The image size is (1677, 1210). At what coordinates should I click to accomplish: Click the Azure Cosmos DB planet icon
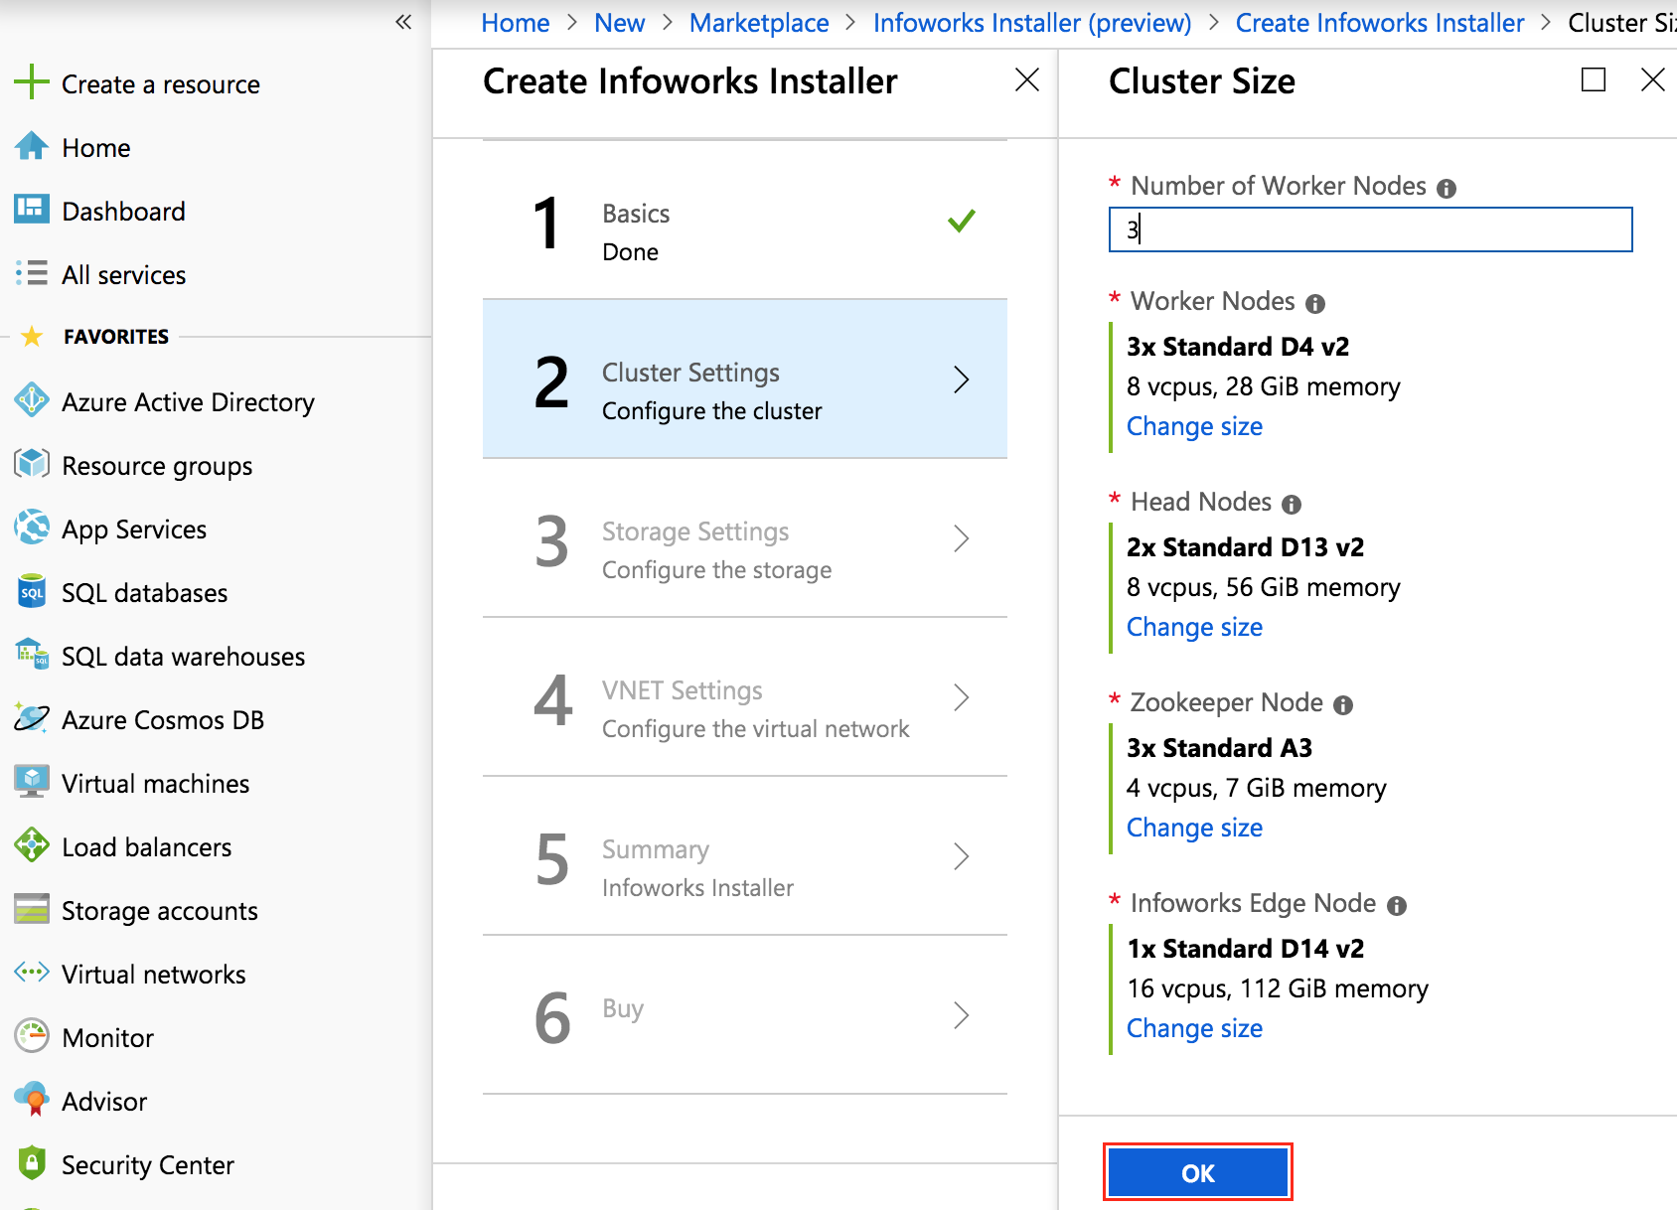tap(32, 718)
